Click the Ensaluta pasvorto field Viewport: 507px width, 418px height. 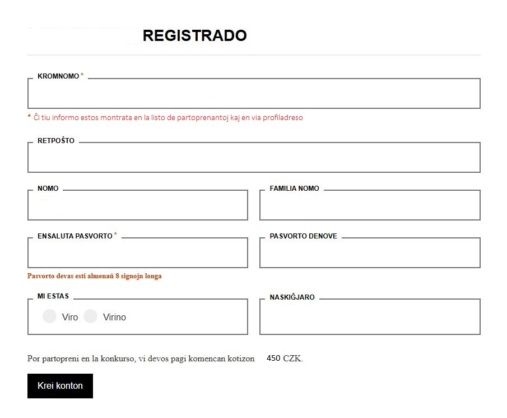(x=138, y=253)
